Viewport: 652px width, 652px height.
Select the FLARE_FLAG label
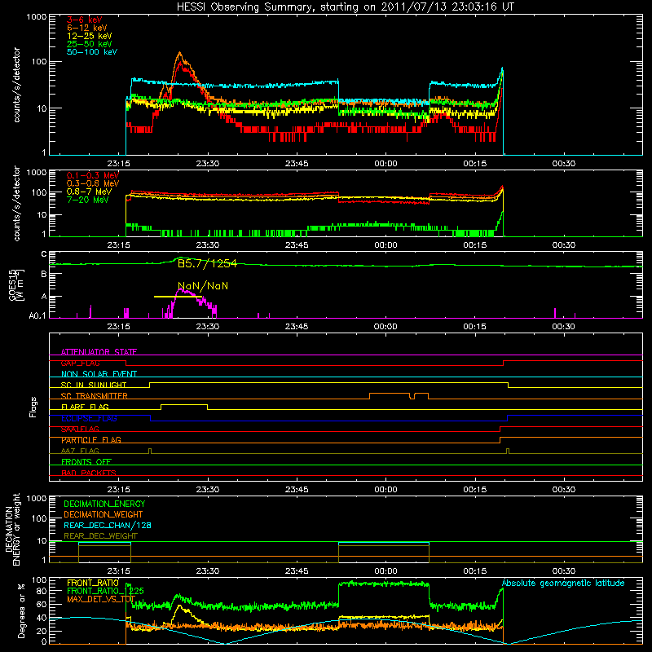coord(85,407)
